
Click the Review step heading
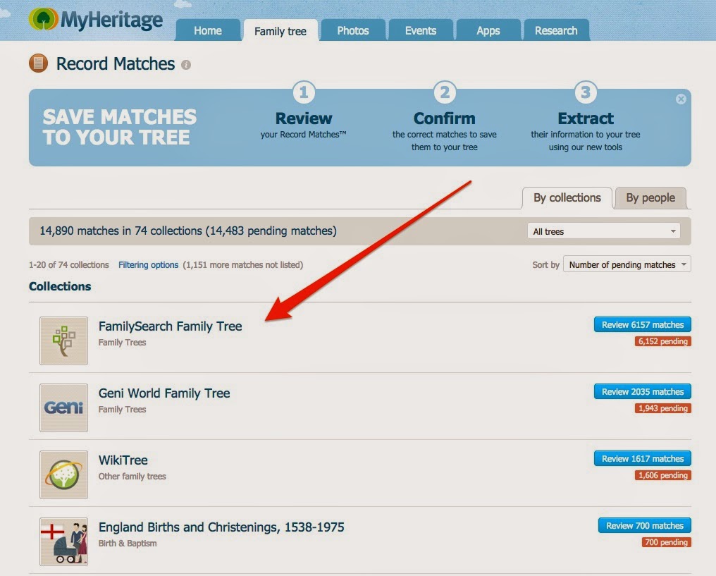304,118
